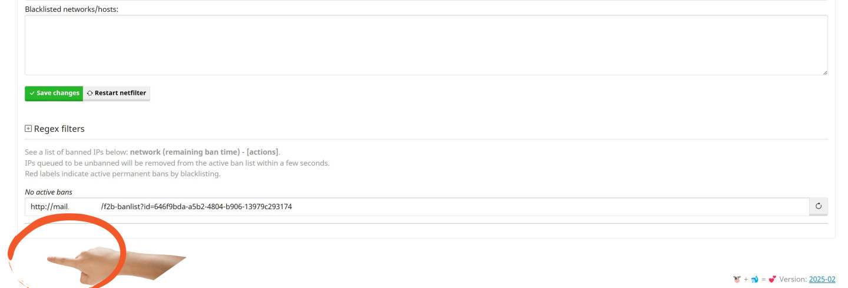The width and height of the screenshot is (848, 288).
Task: Expand Regex filters via plus icon
Action: (x=28, y=128)
